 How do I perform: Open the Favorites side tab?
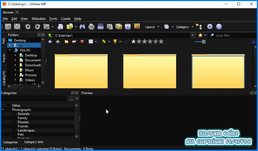tap(4, 56)
